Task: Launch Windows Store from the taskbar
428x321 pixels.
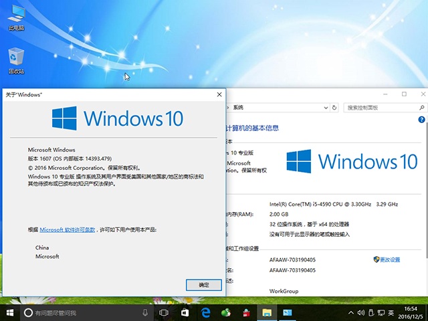Action: coord(185,312)
